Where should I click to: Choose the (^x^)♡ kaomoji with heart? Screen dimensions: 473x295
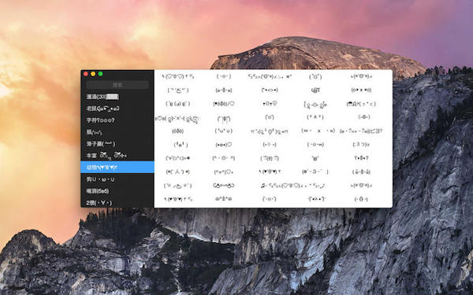tap(224, 171)
